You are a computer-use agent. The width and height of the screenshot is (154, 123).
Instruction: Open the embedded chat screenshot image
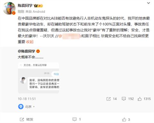pos(38,78)
